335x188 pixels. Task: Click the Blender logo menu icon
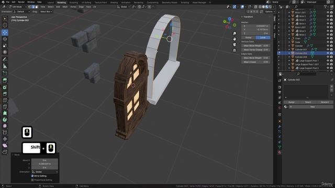pyautogui.click(x=3, y=2)
